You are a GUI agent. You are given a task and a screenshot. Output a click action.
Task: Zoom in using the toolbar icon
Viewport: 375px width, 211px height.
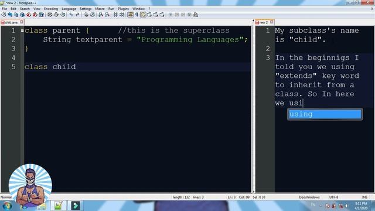tap(101, 15)
